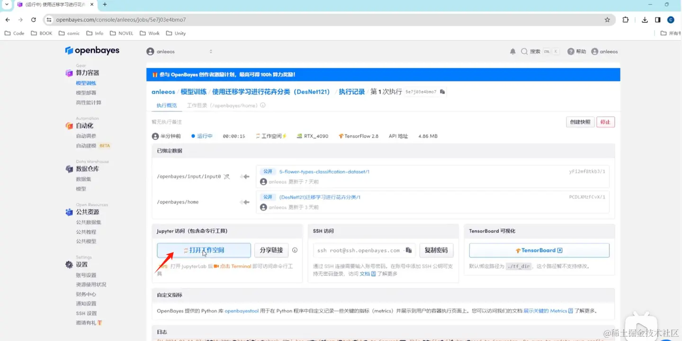The image size is (682, 341).
Task: Reload the page with the browser refresh icon
Action: point(34,20)
